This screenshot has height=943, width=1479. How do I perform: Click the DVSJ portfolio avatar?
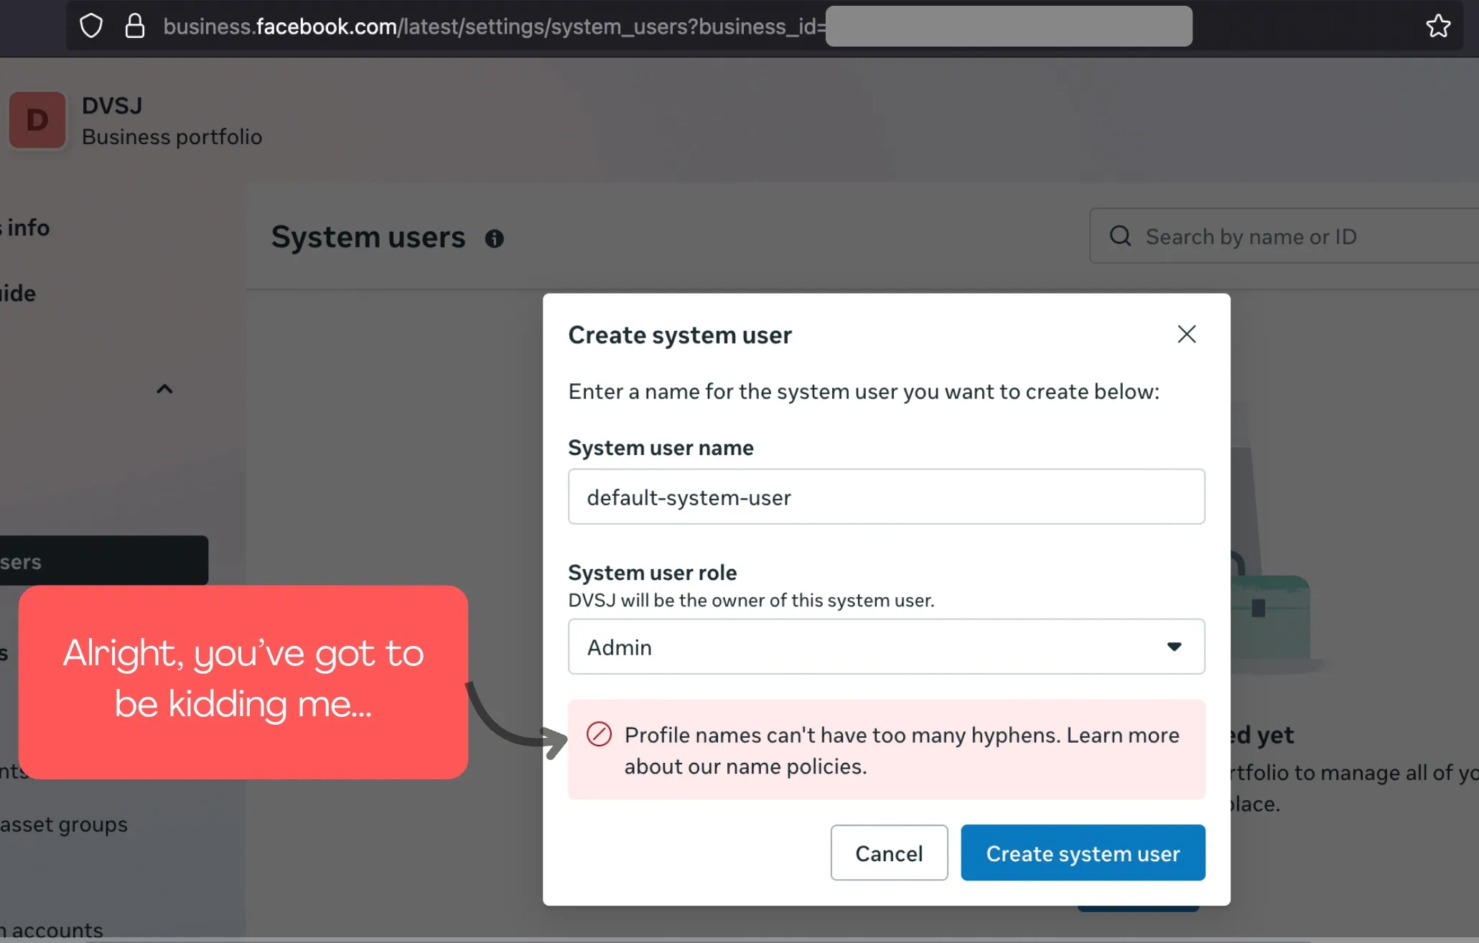tap(37, 121)
